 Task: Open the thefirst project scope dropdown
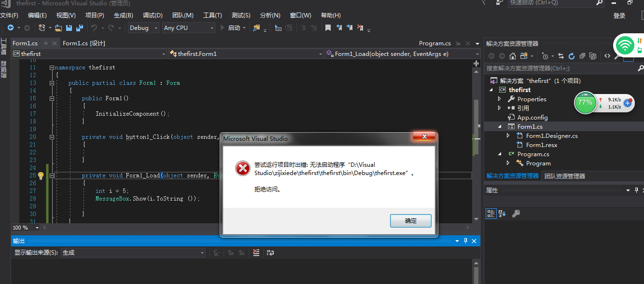(x=88, y=54)
